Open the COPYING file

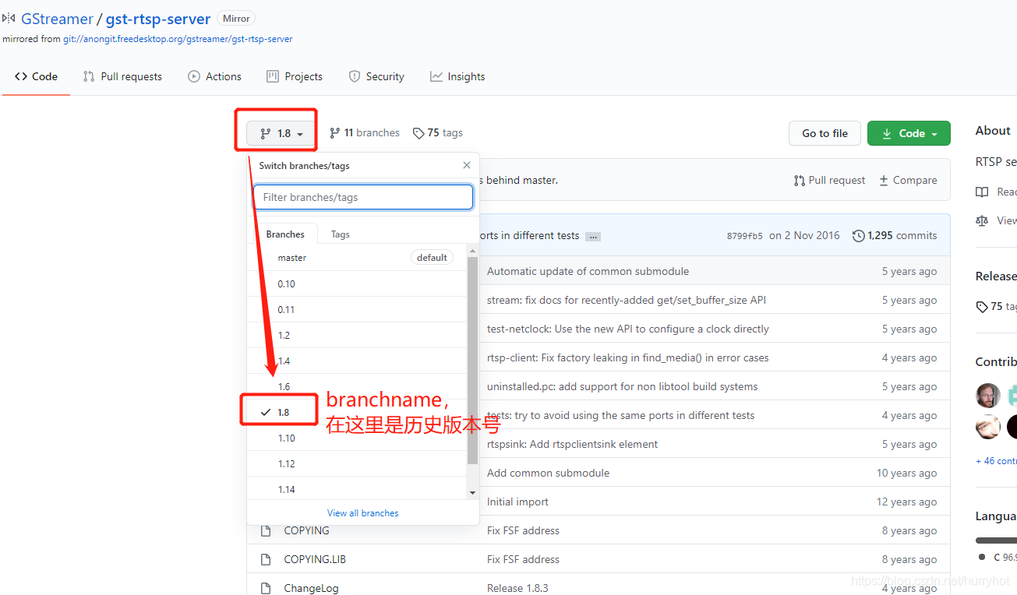306,530
